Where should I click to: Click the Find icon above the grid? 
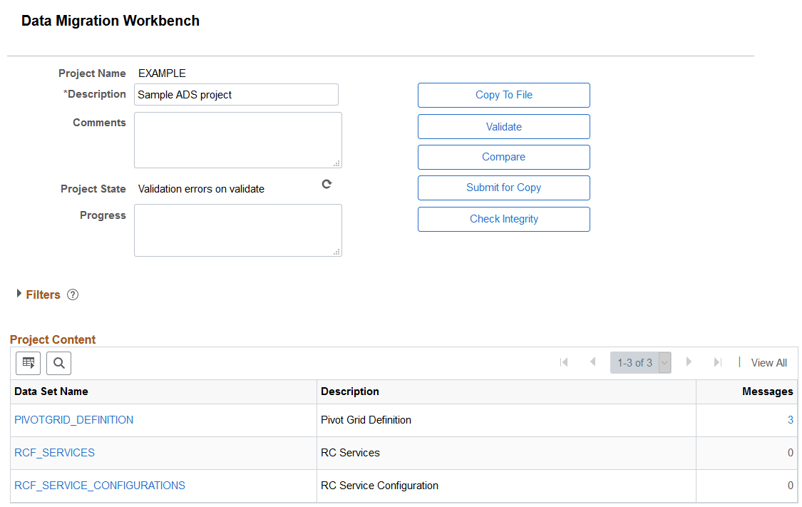coord(58,363)
